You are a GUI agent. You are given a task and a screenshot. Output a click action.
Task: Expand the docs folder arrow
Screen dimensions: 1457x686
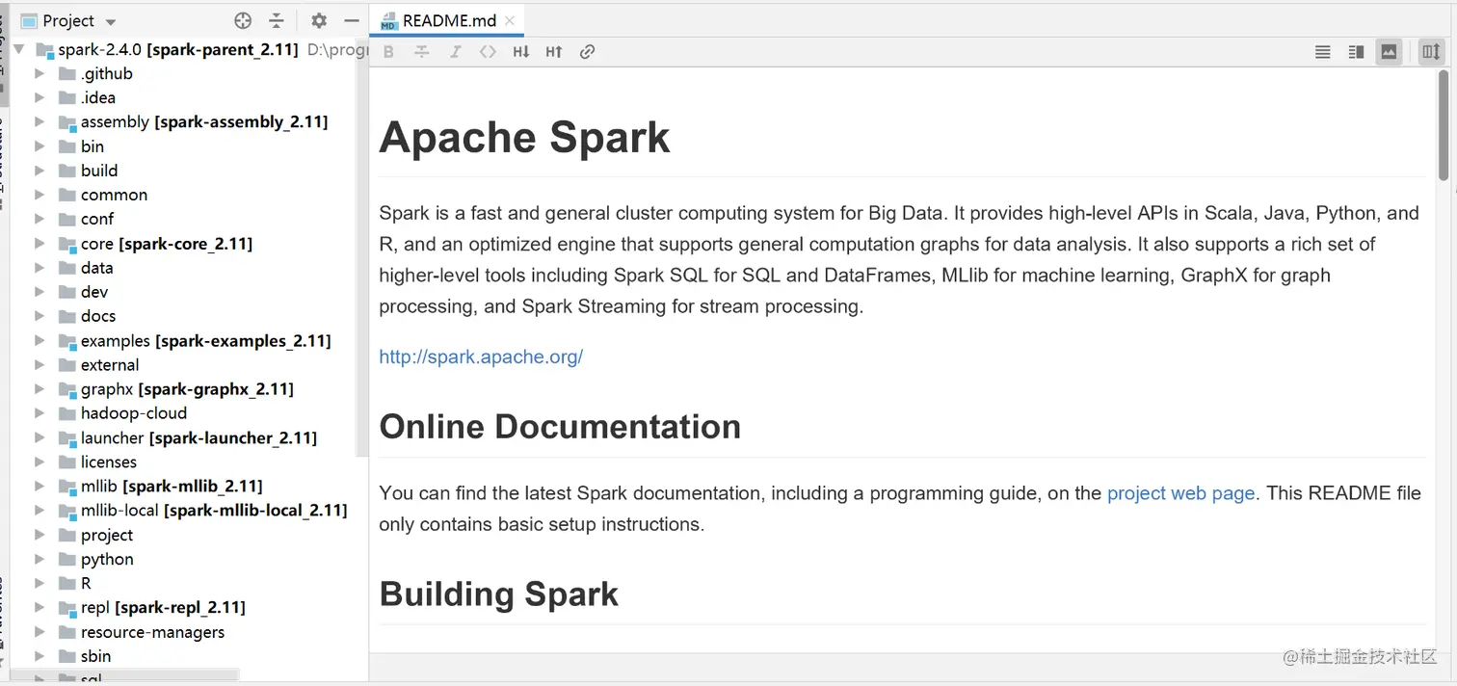40,316
